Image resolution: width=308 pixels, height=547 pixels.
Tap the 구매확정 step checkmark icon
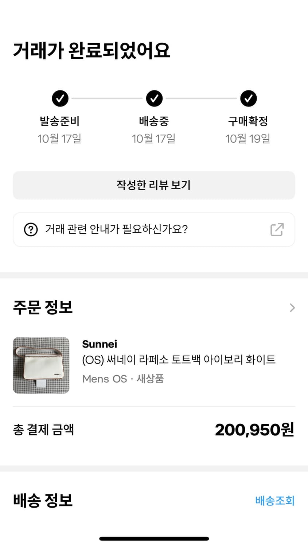click(249, 98)
